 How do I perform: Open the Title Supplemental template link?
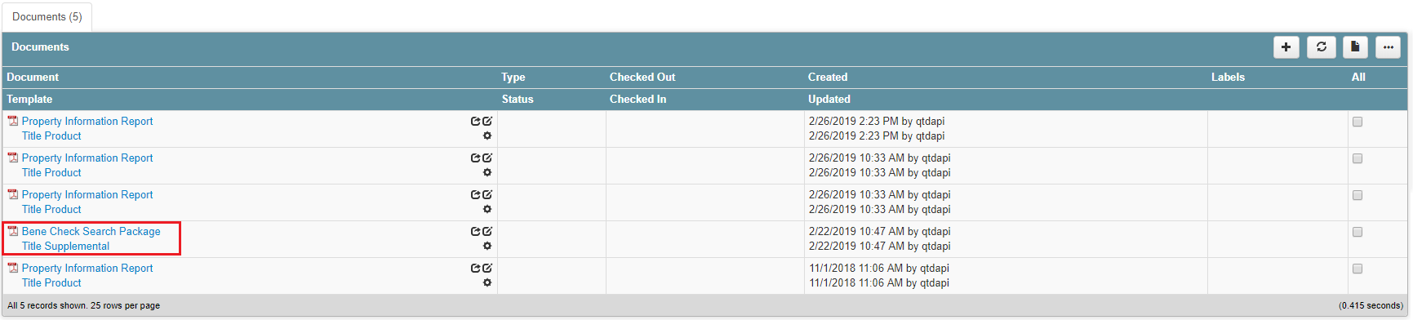coord(65,246)
